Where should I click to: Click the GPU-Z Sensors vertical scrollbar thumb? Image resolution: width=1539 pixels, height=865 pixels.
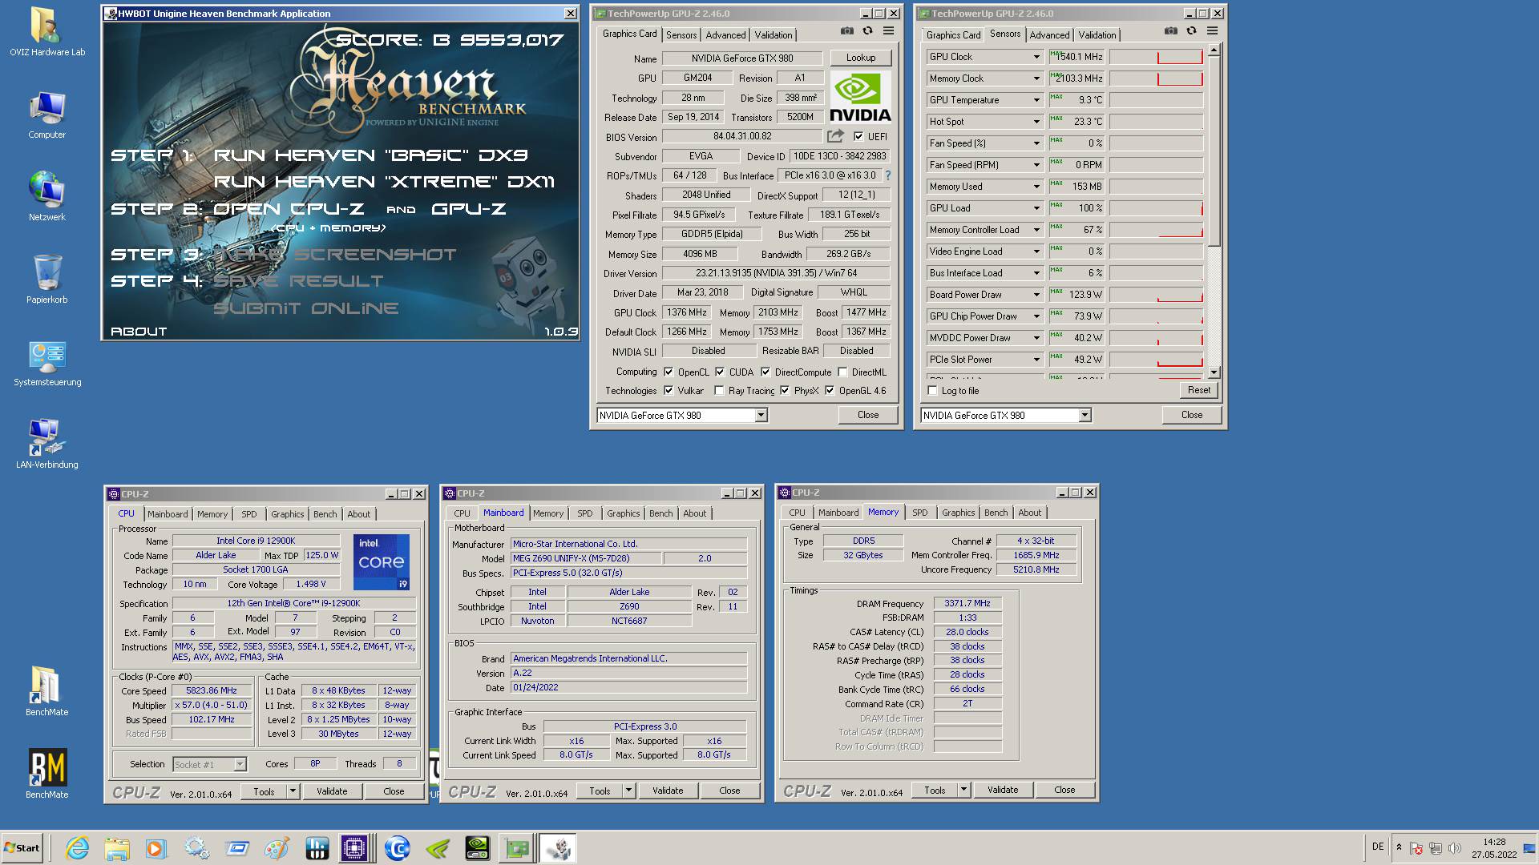tap(1214, 152)
